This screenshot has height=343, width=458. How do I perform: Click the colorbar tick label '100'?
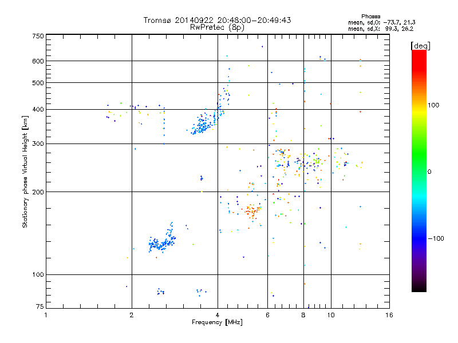pos(433,105)
